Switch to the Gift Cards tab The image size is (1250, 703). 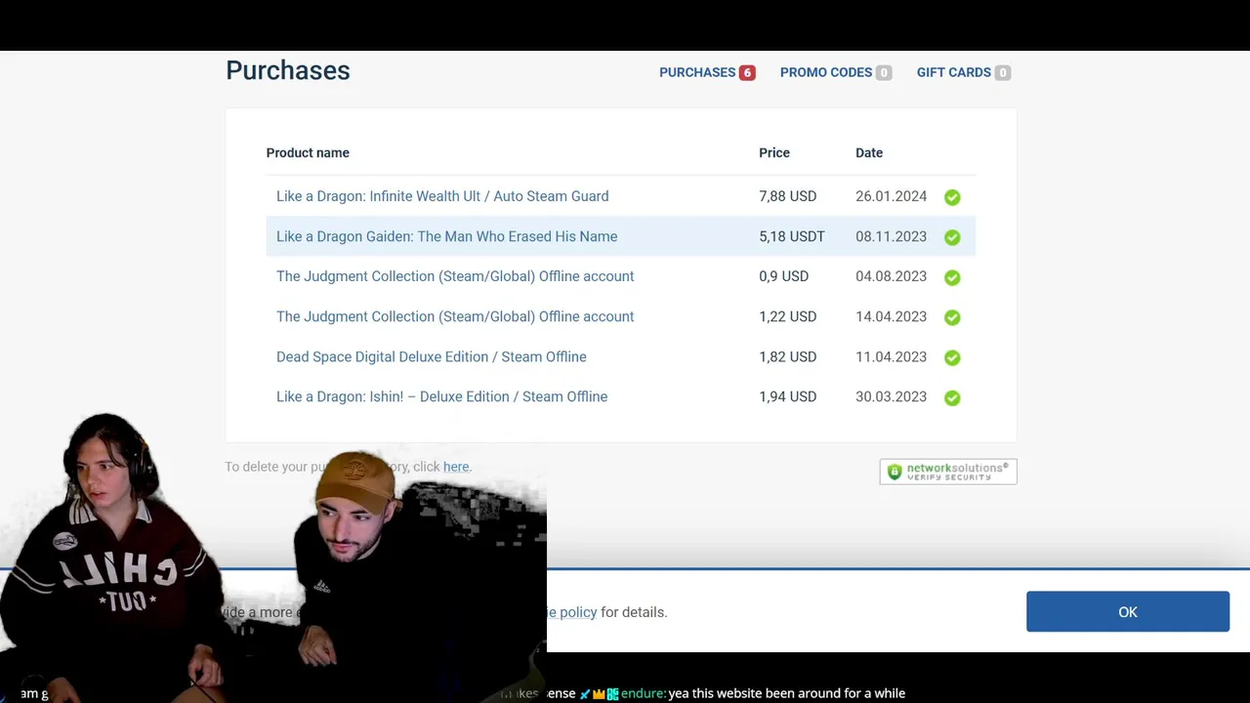963,72
